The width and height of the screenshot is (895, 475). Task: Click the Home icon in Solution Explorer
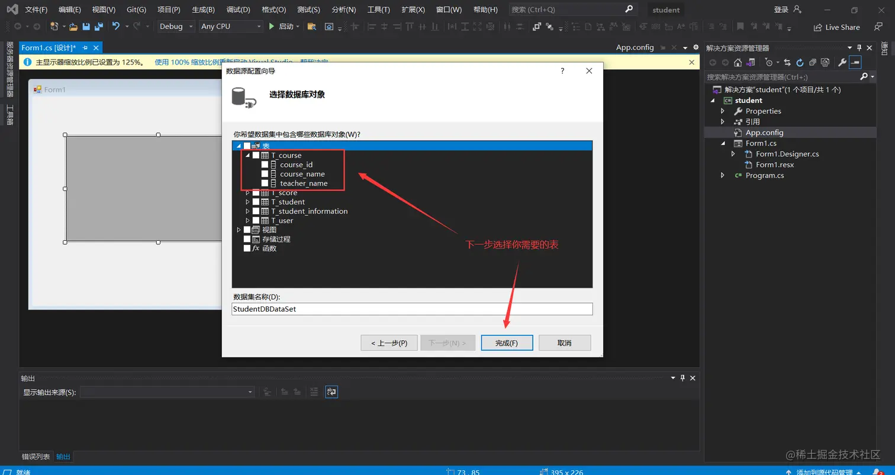[x=738, y=62]
